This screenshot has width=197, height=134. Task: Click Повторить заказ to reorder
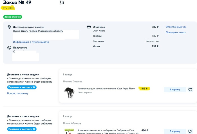[x=176, y=33]
